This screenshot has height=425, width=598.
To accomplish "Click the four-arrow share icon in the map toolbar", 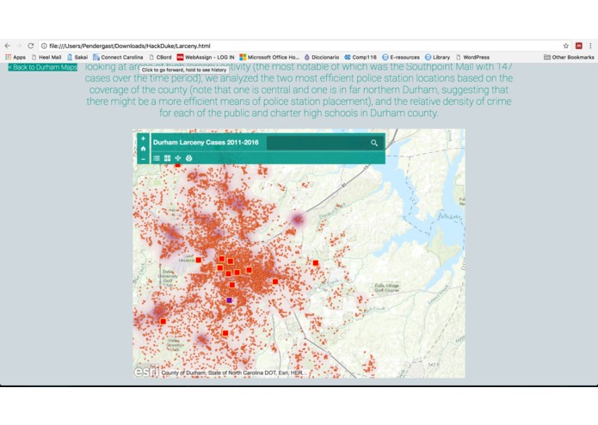I will 178,158.
